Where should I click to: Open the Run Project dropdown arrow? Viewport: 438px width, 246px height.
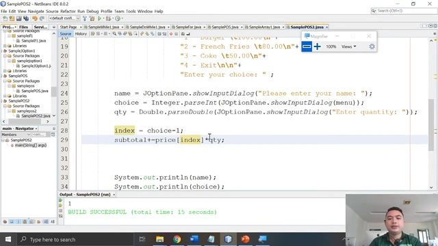pos(103,18)
